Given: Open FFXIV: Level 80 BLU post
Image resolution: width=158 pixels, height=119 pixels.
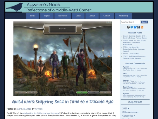Looking at the screenshot, I should pyautogui.click(x=131, y=54).
